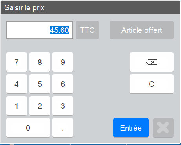This screenshot has width=181, height=145.
Task: Confirm price with Entrée button
Action: (x=131, y=128)
